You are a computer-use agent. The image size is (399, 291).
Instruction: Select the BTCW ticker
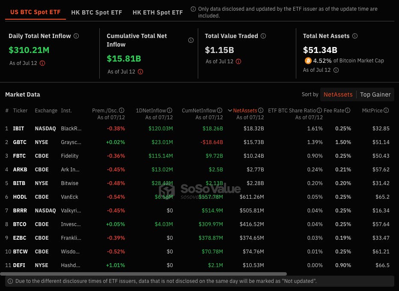coord(21,252)
